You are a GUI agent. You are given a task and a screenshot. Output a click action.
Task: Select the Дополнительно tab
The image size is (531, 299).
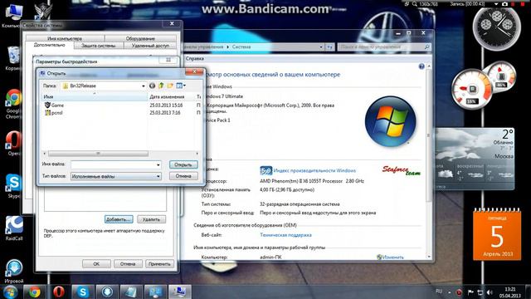point(50,45)
